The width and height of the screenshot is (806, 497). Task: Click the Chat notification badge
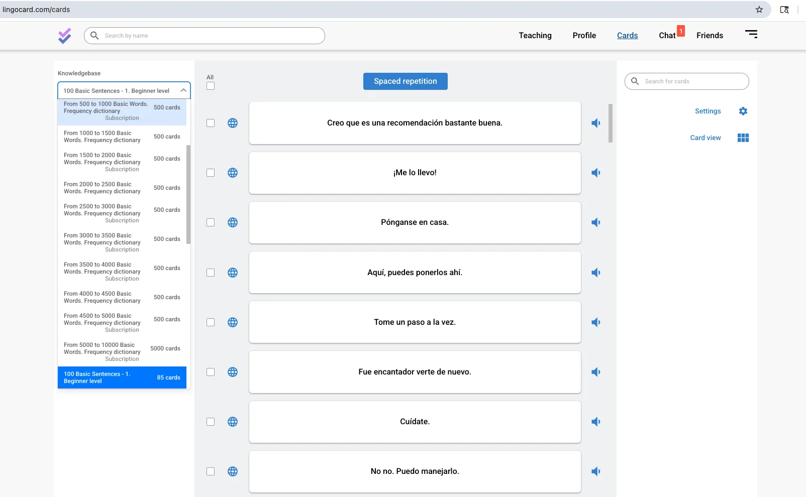click(681, 31)
